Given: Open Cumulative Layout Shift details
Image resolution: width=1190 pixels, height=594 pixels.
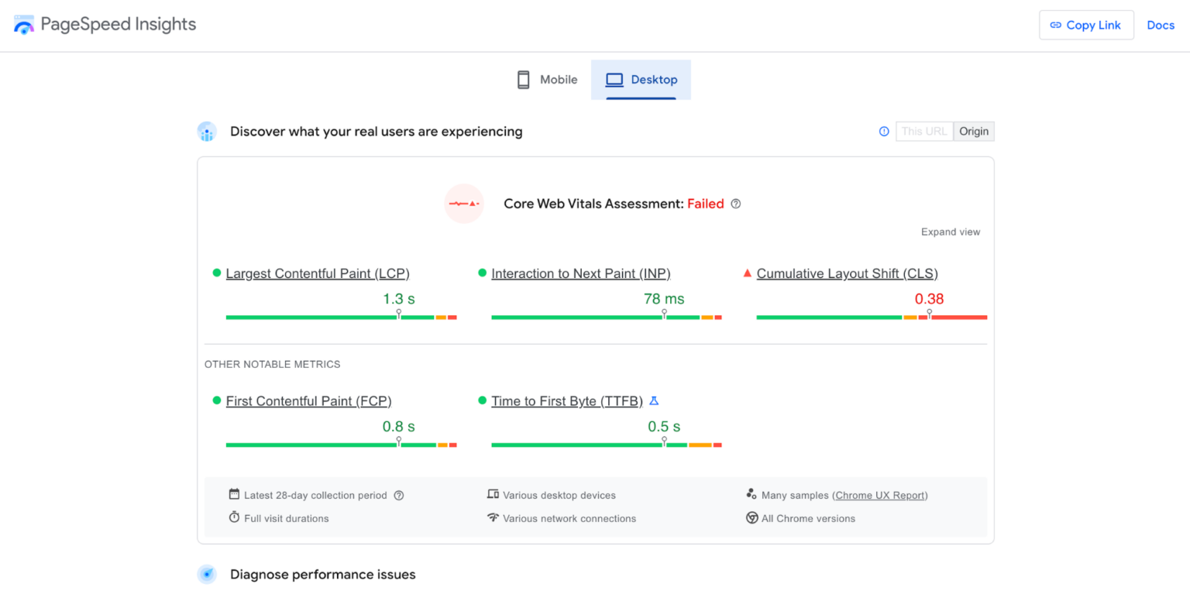Looking at the screenshot, I should click(847, 273).
